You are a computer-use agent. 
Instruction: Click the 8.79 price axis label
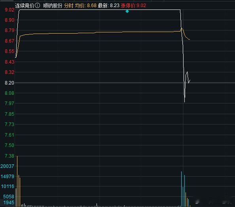(x=9, y=30)
